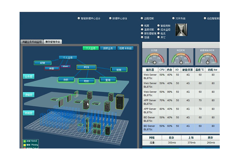Viewport: 239px width, 160px height.
Task: Select the 转帐 node
Action: point(119,70)
